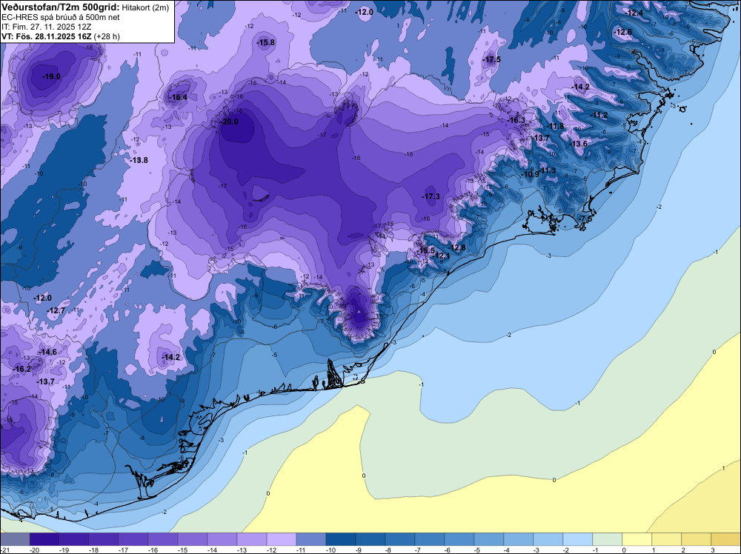Click the -12.4 temperature label
Screen dimensions: 741x554
click(x=634, y=13)
